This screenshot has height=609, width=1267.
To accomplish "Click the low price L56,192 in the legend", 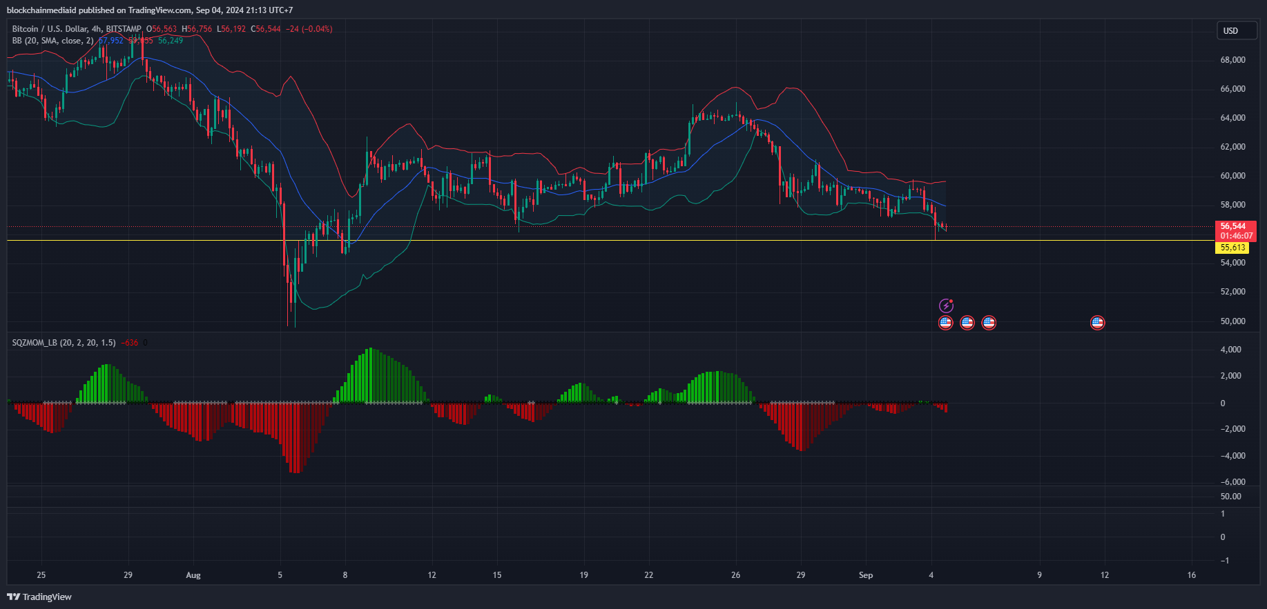I will tap(231, 29).
